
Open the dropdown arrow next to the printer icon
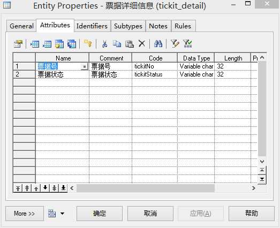[62, 214]
